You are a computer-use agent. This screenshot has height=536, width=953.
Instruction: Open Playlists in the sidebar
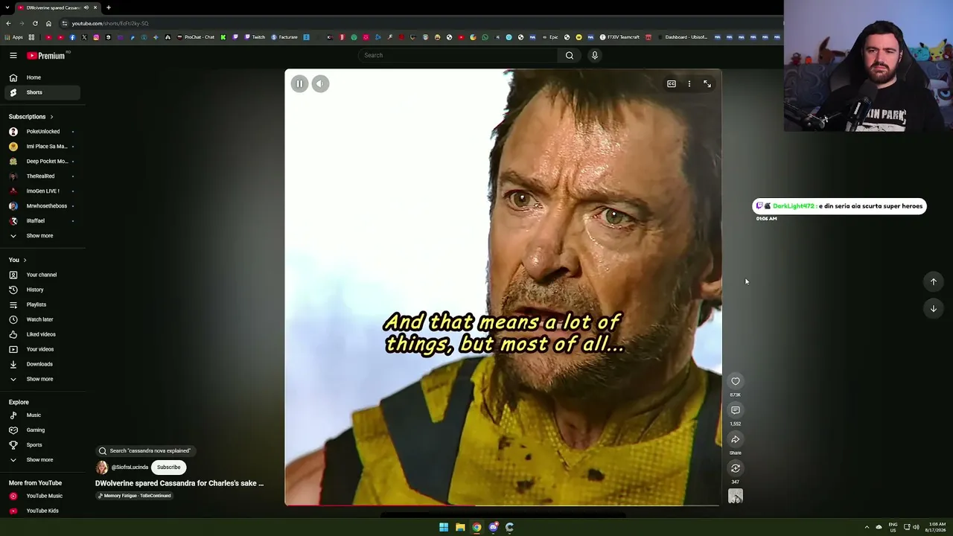pyautogui.click(x=42, y=304)
